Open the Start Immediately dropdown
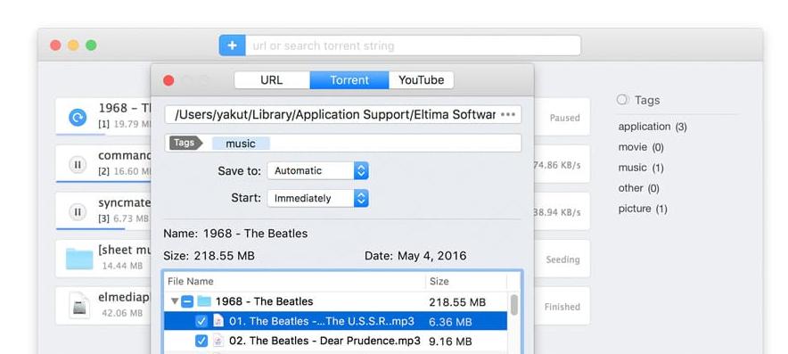 tap(317, 198)
